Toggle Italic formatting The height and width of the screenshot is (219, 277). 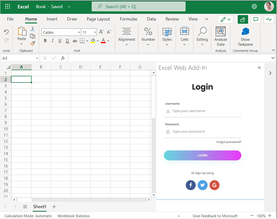pos(53,41)
